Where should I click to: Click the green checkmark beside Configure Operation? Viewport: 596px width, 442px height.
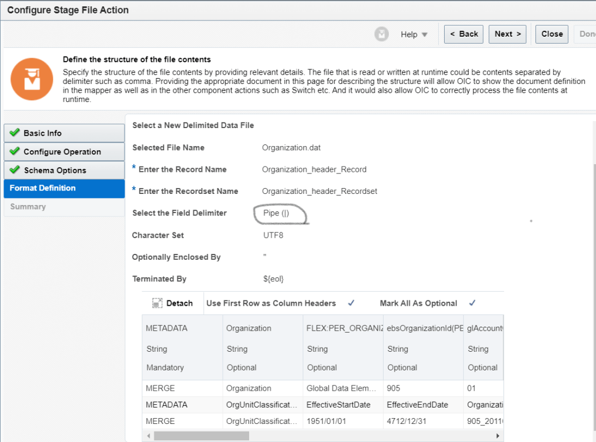click(15, 151)
